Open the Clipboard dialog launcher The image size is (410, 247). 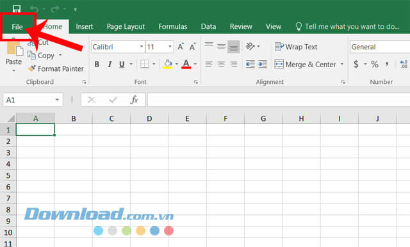(x=84, y=82)
